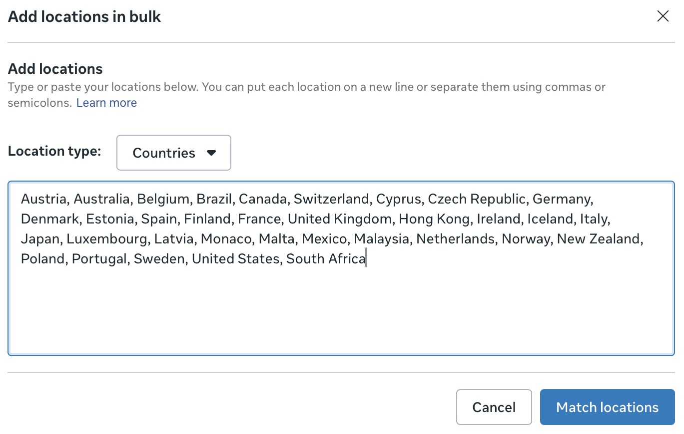Click the Location type label
This screenshot has height=434, width=684.
[x=54, y=151]
